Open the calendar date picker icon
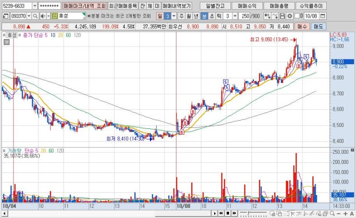This screenshot has height=218, width=356. point(322,16)
